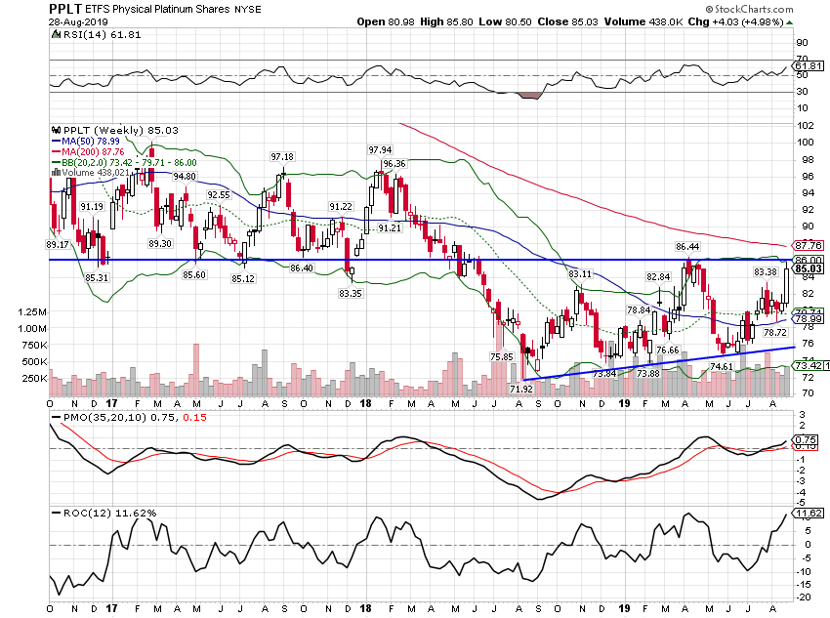Select the 'ETFS Physical Platinum Shares' title text

point(157,9)
